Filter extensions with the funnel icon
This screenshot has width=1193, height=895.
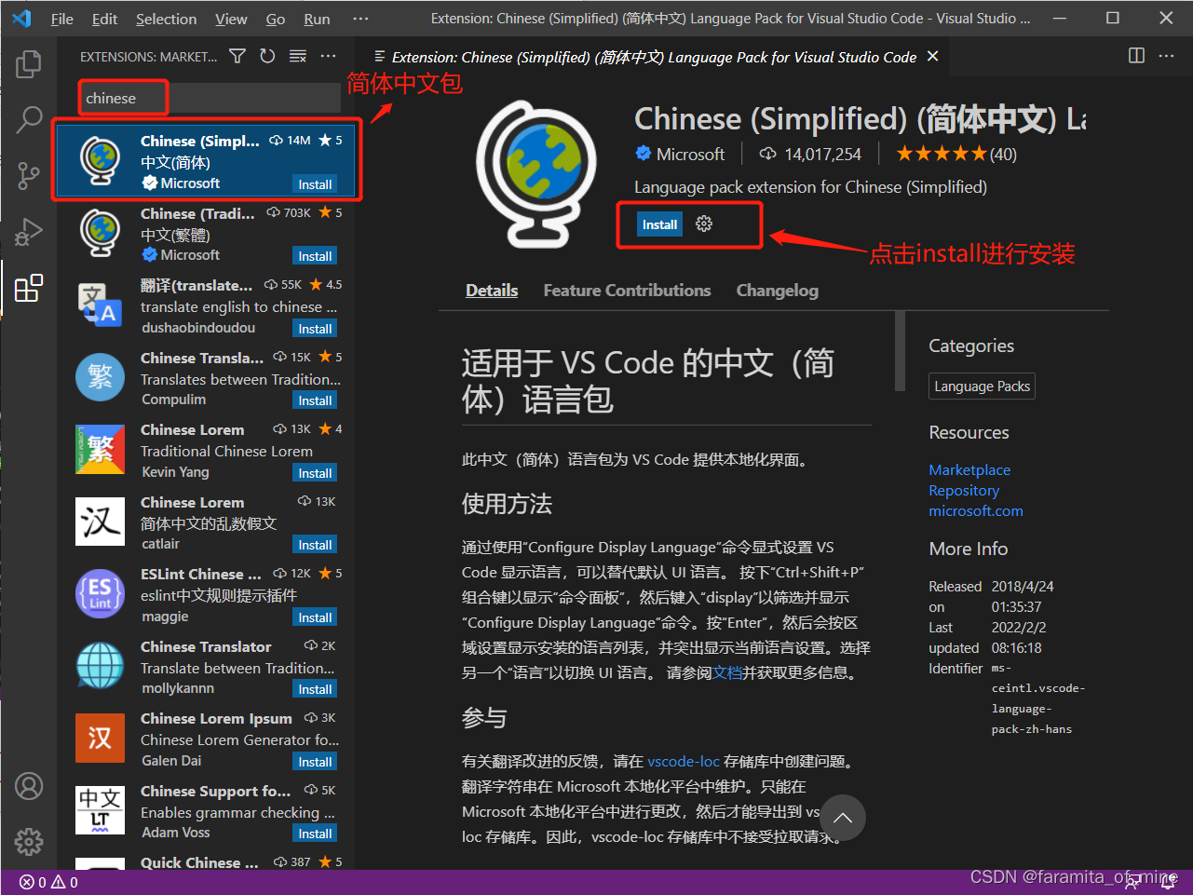237,56
